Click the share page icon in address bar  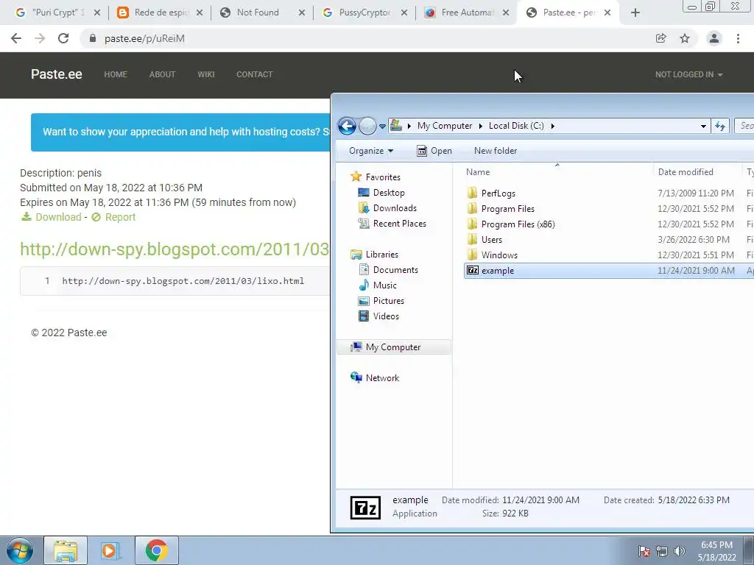[661, 38]
